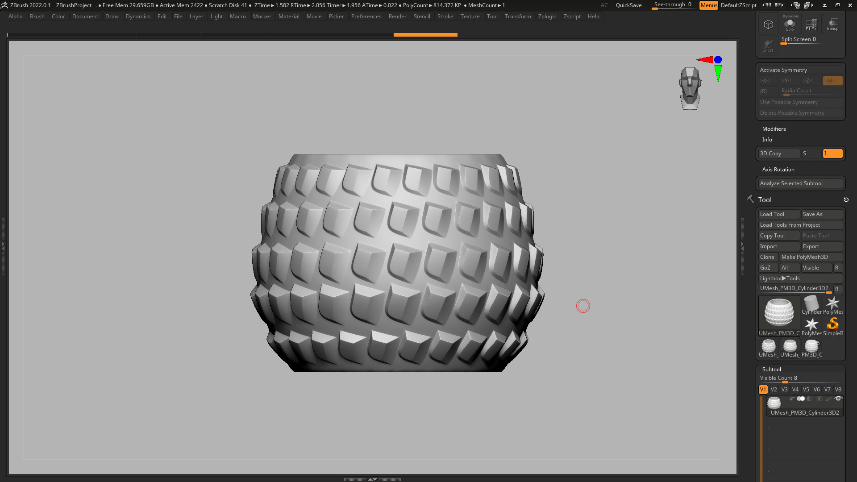Toggle the subtool intersection mode icon
The width and height of the screenshot is (857, 482).
click(x=819, y=399)
